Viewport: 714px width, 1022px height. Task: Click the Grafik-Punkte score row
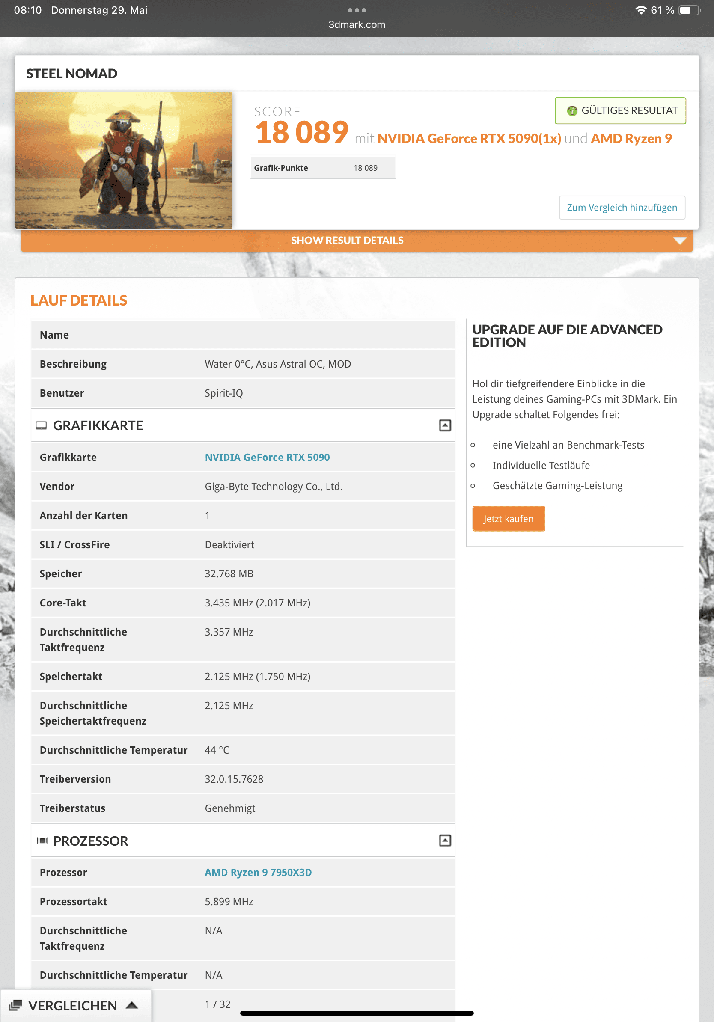[323, 168]
